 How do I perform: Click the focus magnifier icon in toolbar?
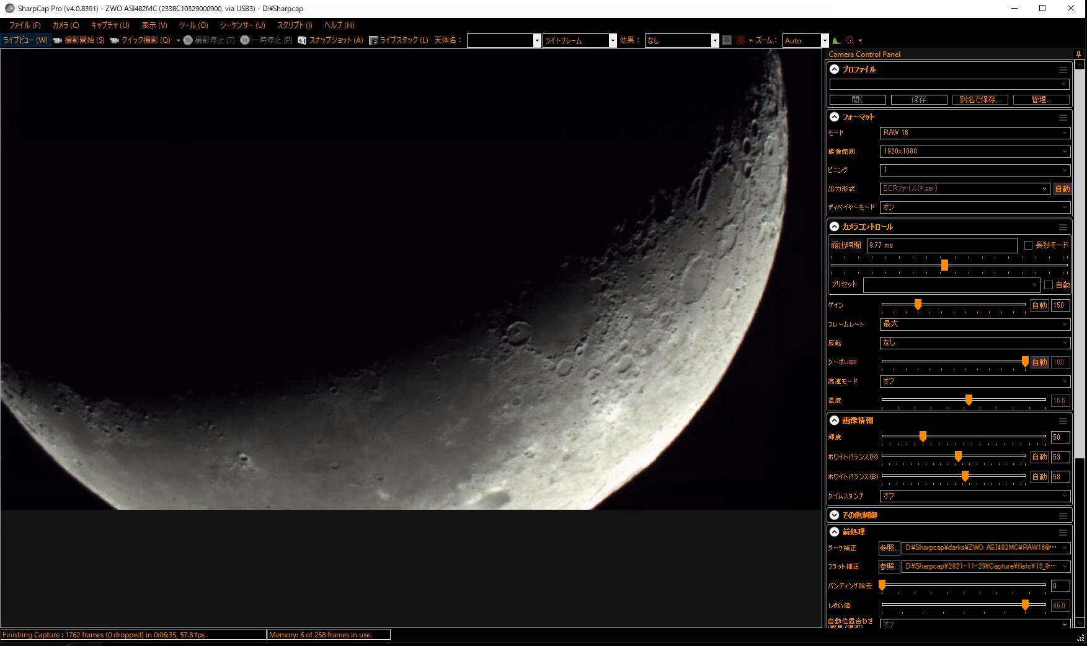[850, 40]
